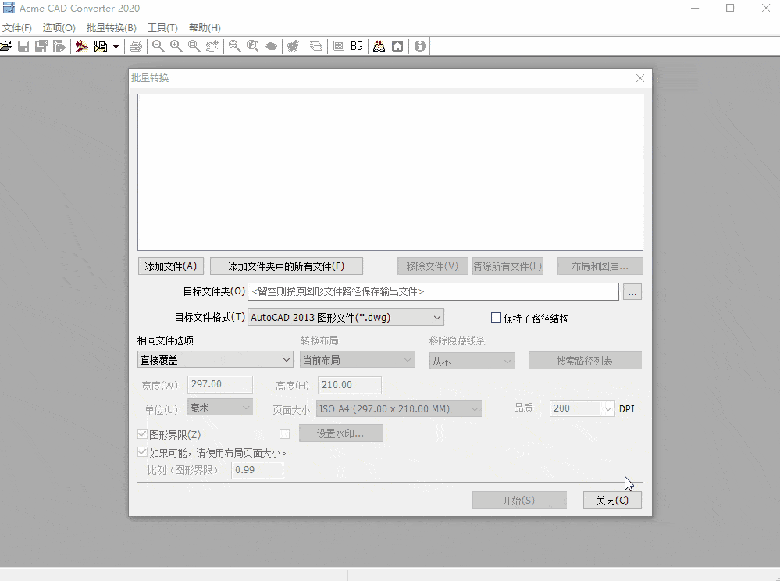Toggle the checkbox beside 设置水印 button
This screenshot has height=581, width=780.
coord(284,433)
